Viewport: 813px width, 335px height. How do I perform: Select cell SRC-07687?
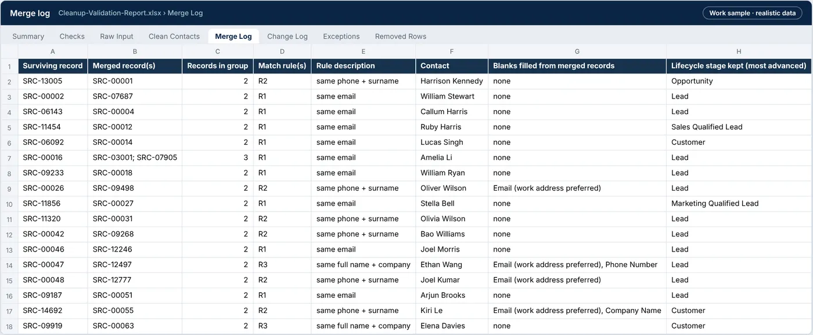(135, 96)
